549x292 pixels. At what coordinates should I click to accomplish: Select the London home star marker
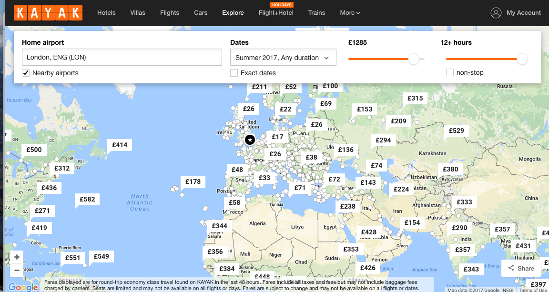[x=250, y=140]
